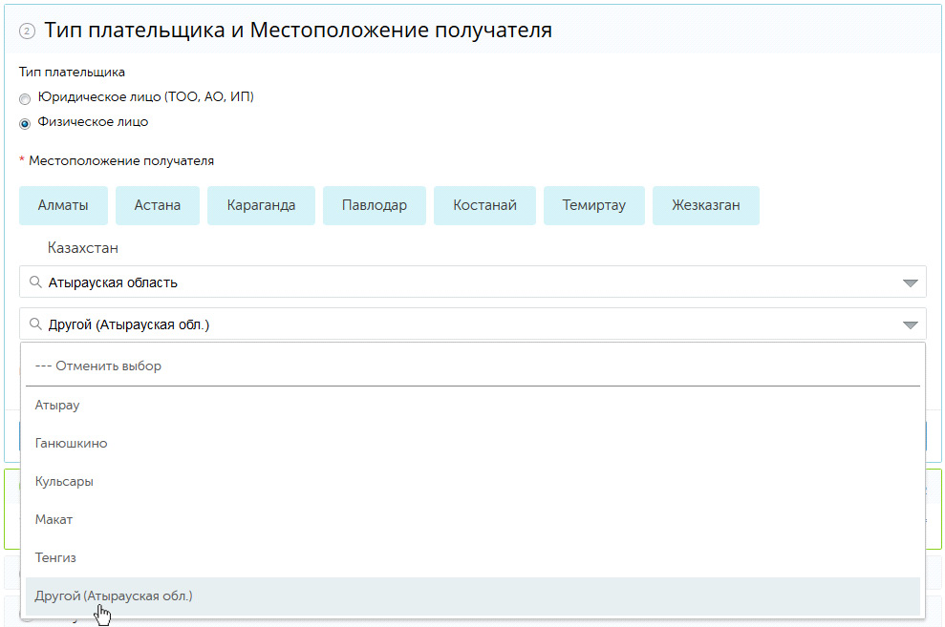945x627 pixels.
Task: Click the search icon in region field
Action: (35, 282)
